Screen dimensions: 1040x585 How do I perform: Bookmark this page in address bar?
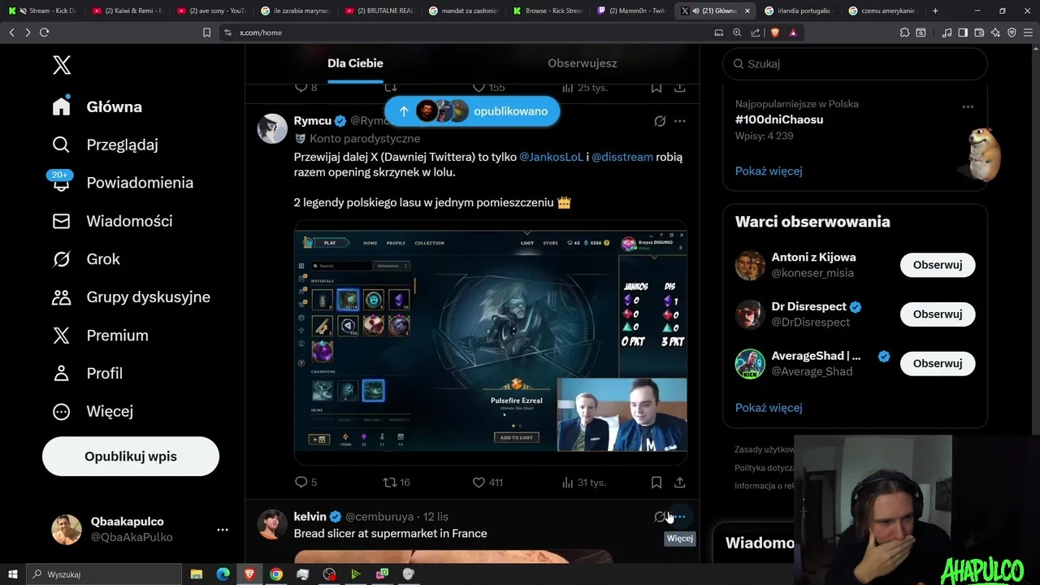point(206,32)
